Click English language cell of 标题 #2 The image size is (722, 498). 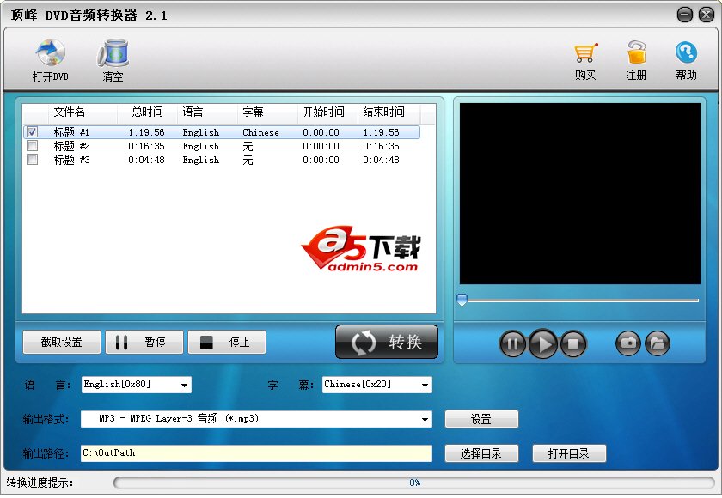click(201, 146)
